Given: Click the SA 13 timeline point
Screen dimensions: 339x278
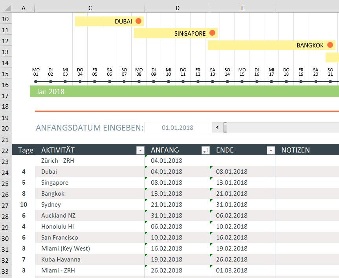Looking at the screenshot, I should point(213,82).
